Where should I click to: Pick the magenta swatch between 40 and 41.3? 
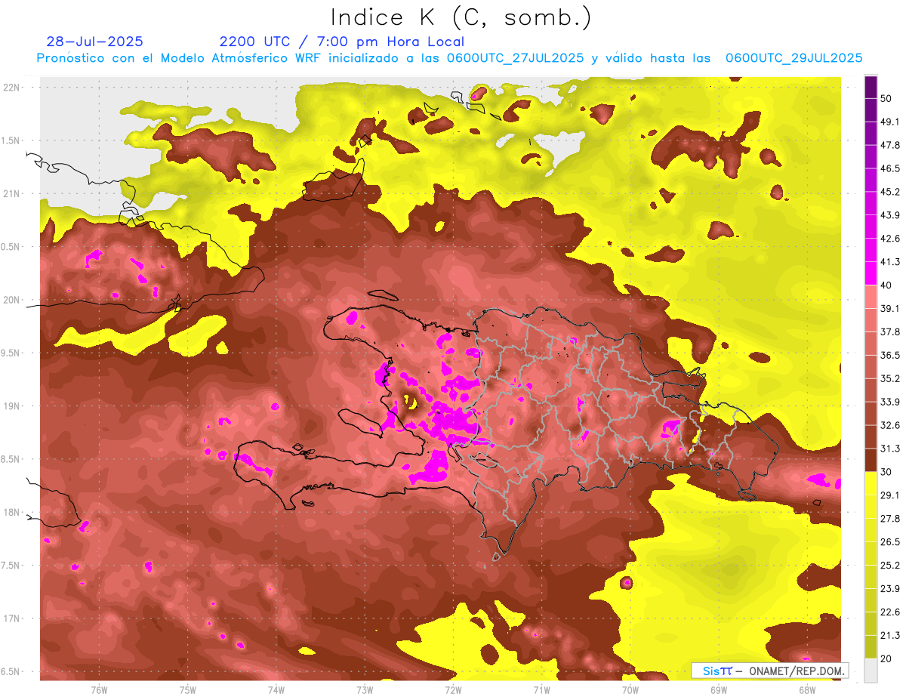871,273
